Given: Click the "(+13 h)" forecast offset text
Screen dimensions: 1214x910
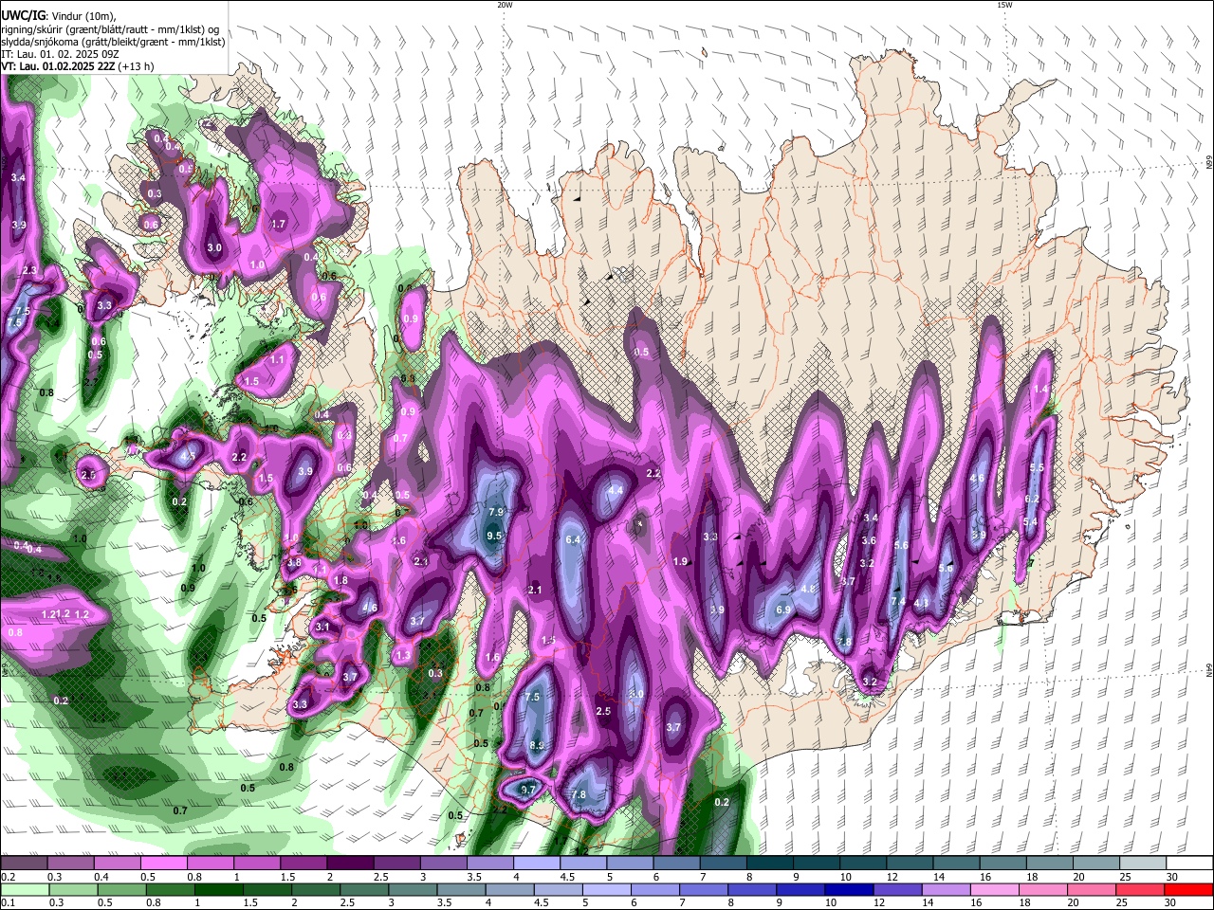Looking at the screenshot, I should 134,66.
